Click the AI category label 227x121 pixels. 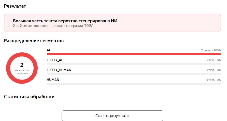[x=48, y=50]
